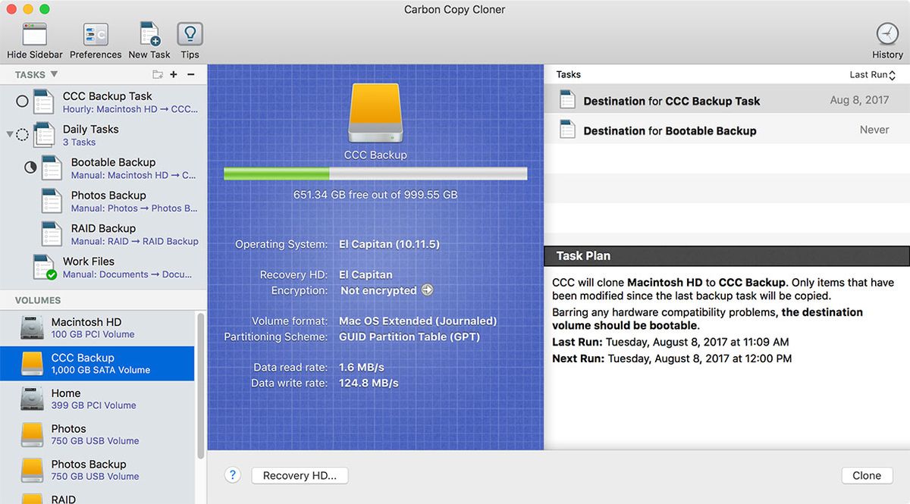910x504 pixels.
Task: Change the Last Run sort order
Action: [x=872, y=74]
